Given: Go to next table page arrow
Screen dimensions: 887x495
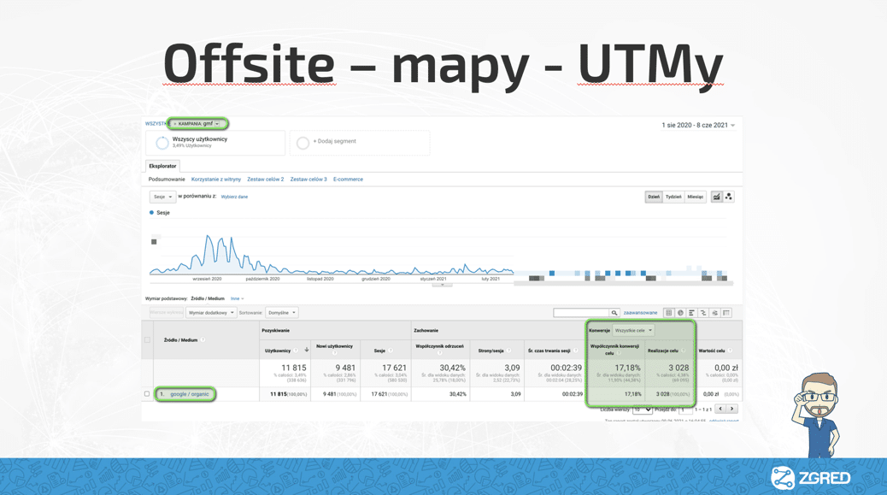Looking at the screenshot, I should point(732,410).
